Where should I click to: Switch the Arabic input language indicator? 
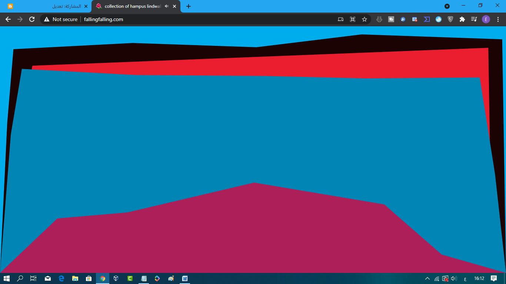[x=465, y=278]
